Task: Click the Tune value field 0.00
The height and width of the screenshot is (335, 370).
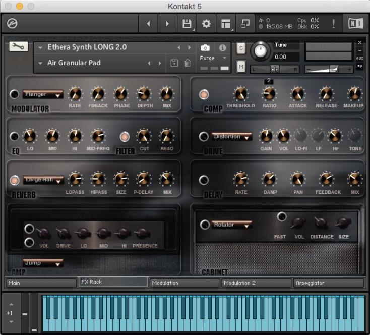Action: [x=286, y=57]
